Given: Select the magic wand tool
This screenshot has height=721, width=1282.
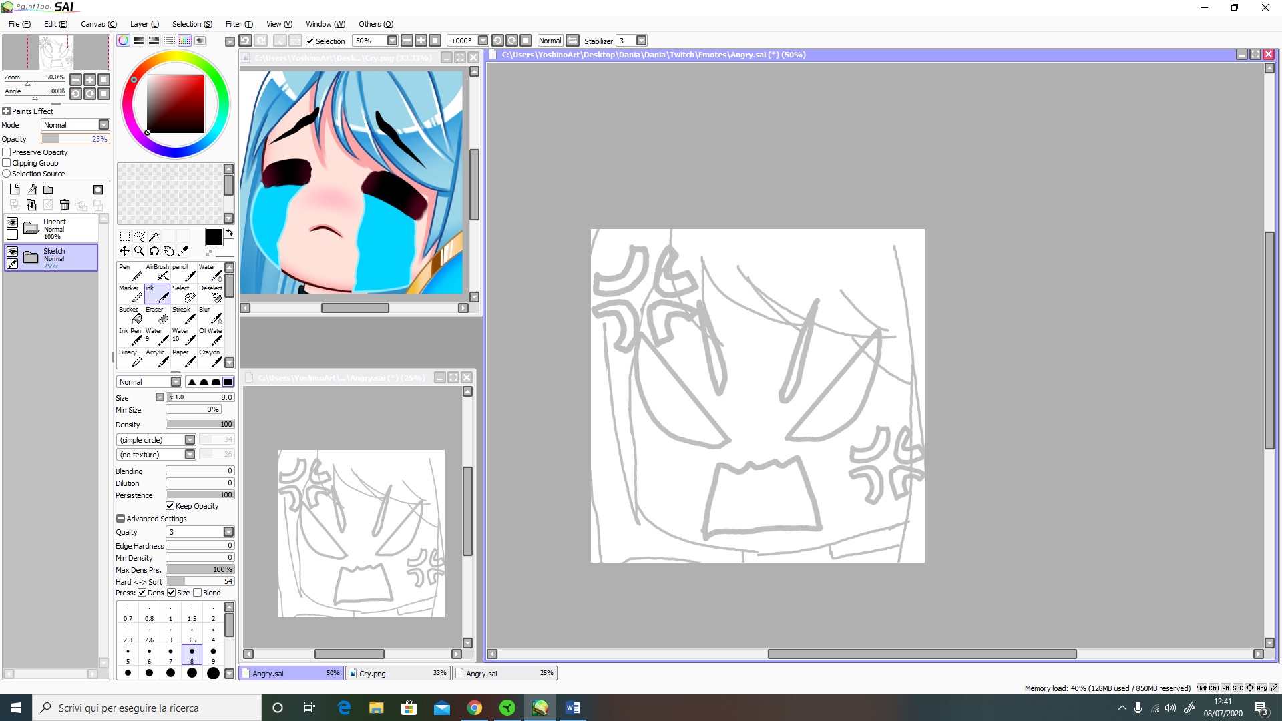Looking at the screenshot, I should (x=154, y=236).
